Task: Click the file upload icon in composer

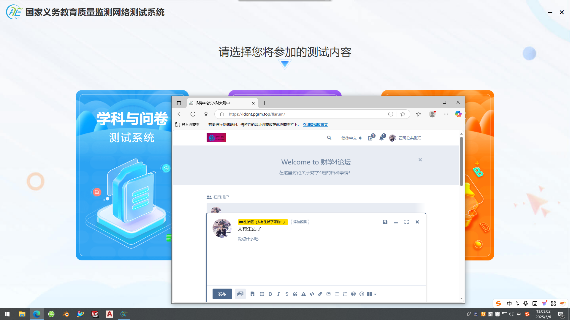Action: click(x=252, y=294)
